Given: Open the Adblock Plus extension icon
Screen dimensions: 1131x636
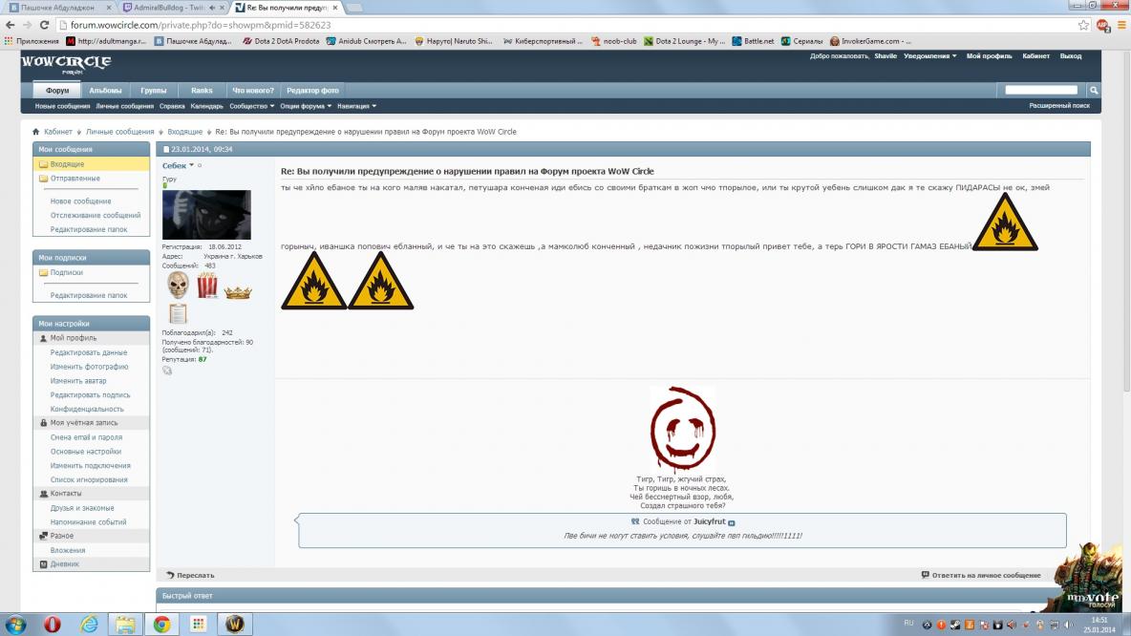Looking at the screenshot, I should click(1101, 26).
